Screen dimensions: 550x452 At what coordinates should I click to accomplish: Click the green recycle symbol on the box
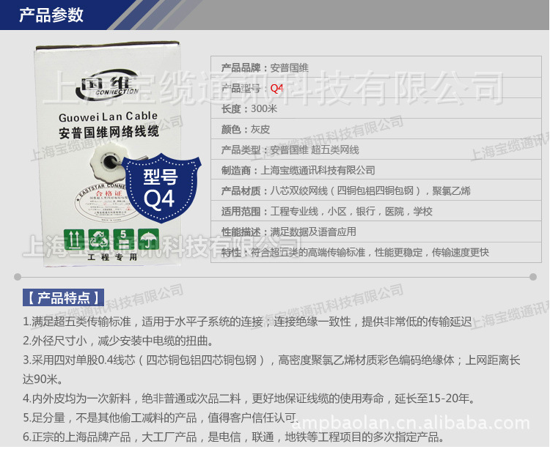99,240
